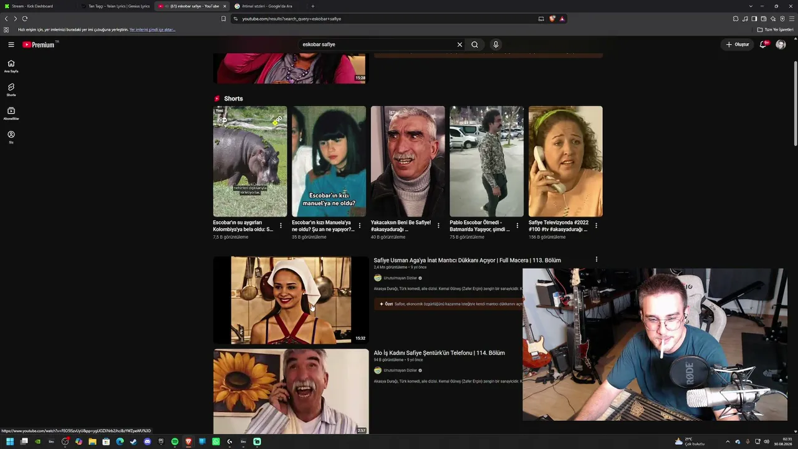Import bookmarks via 'Yer imlerini şimdi içe aktar' link
Image resolution: width=798 pixels, height=449 pixels.
pos(152,29)
